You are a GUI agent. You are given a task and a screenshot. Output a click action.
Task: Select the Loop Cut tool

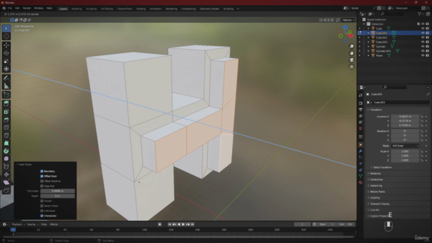tap(6, 128)
